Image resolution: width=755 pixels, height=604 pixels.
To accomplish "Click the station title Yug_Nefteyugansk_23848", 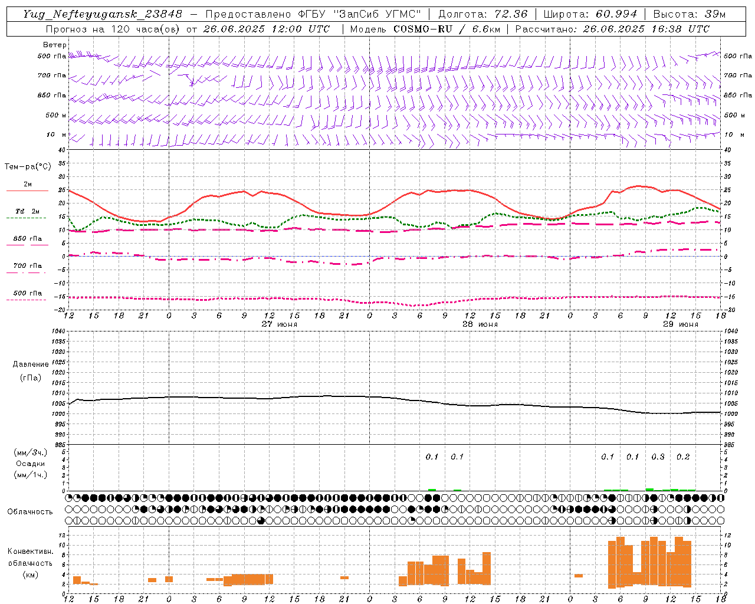I will (x=102, y=14).
